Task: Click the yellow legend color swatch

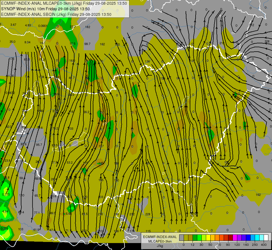Action: (208, 237)
